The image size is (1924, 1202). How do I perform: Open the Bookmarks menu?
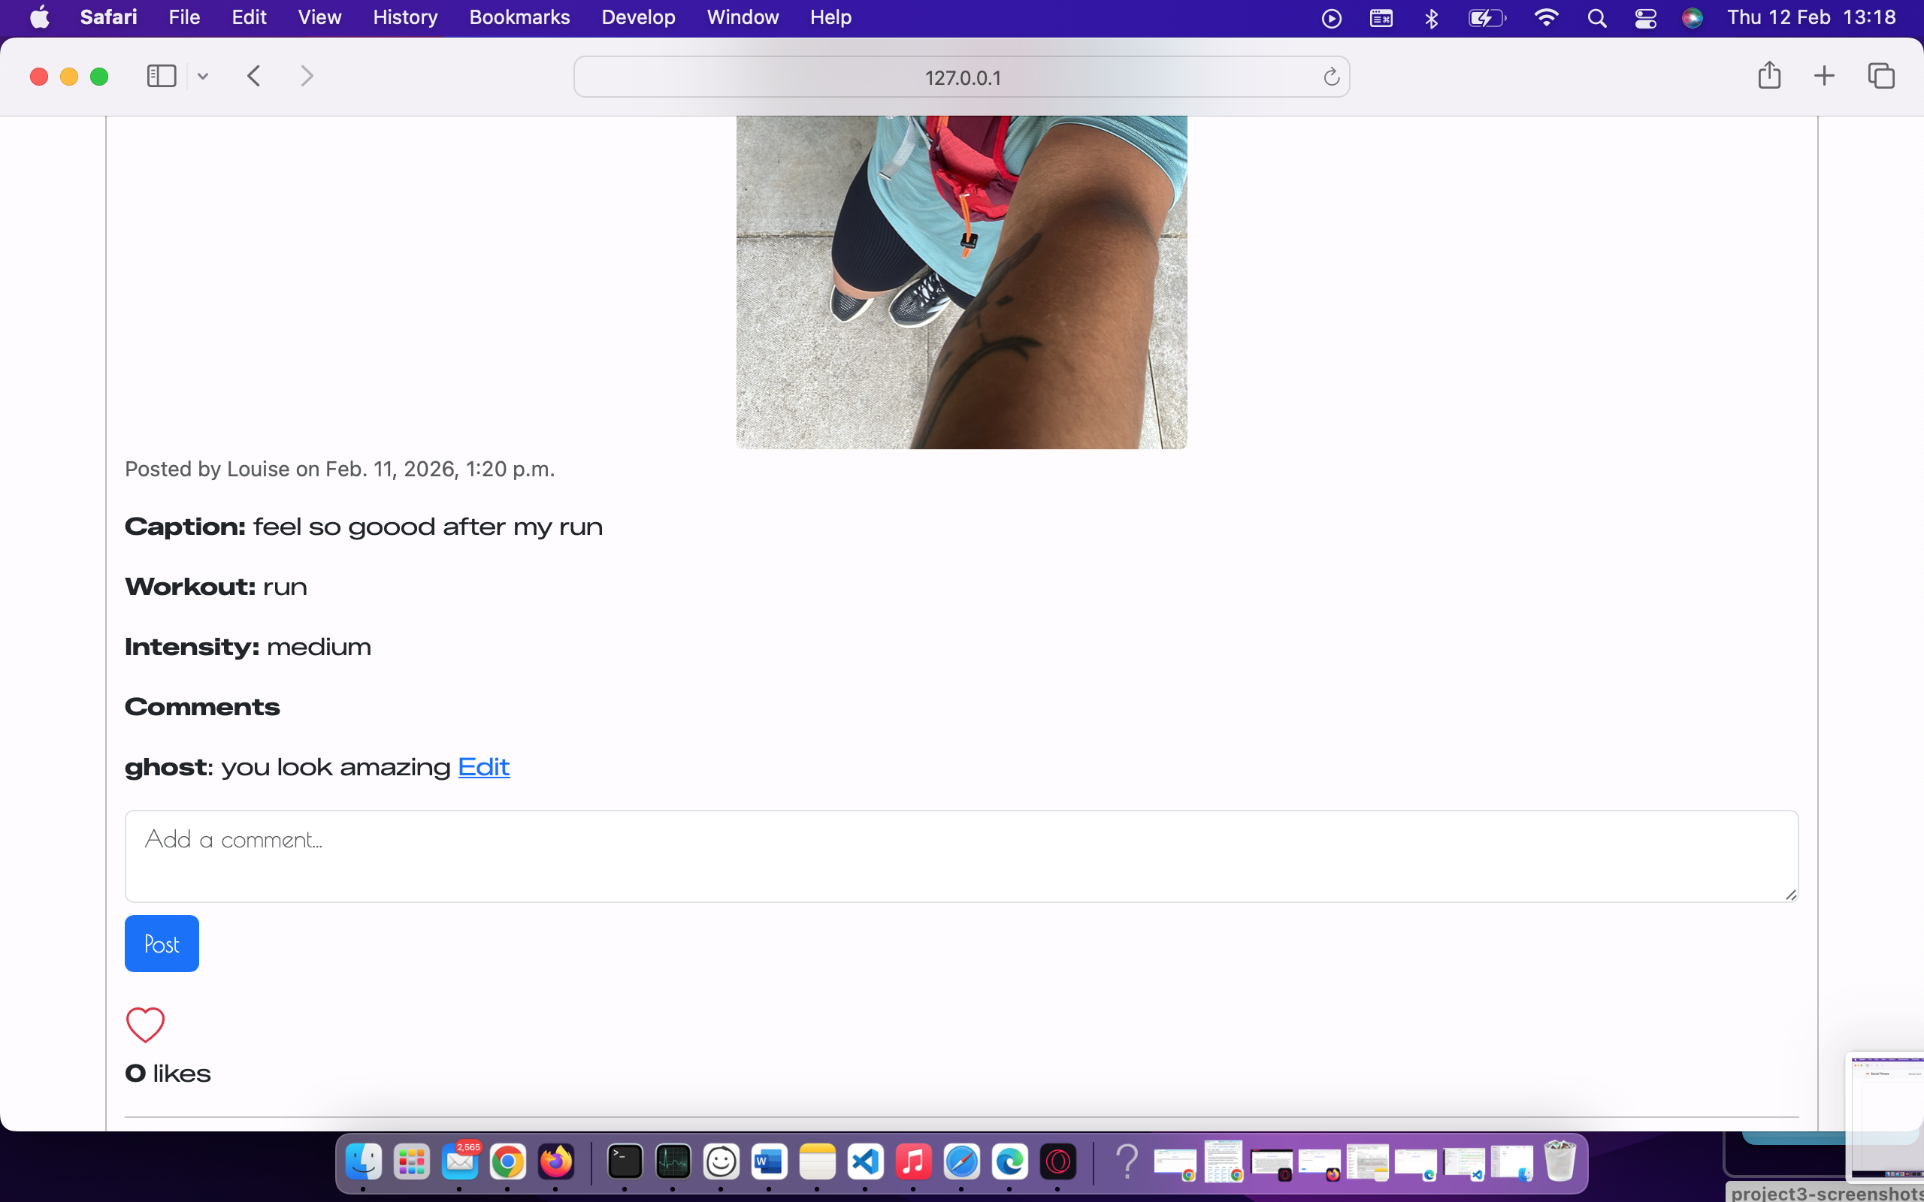519,17
